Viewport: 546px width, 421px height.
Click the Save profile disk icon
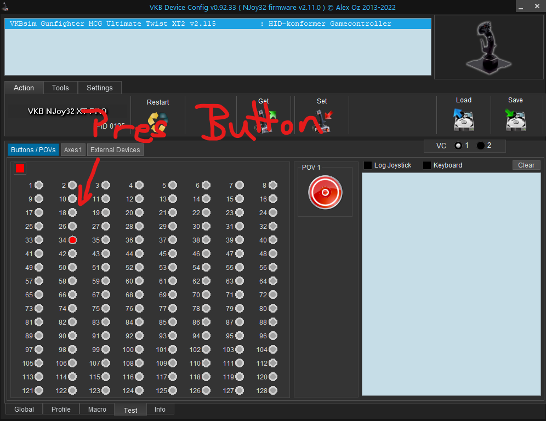point(515,120)
